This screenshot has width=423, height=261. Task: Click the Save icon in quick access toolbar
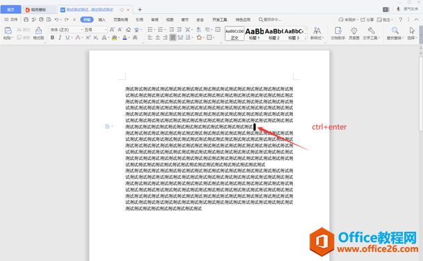tap(26, 19)
